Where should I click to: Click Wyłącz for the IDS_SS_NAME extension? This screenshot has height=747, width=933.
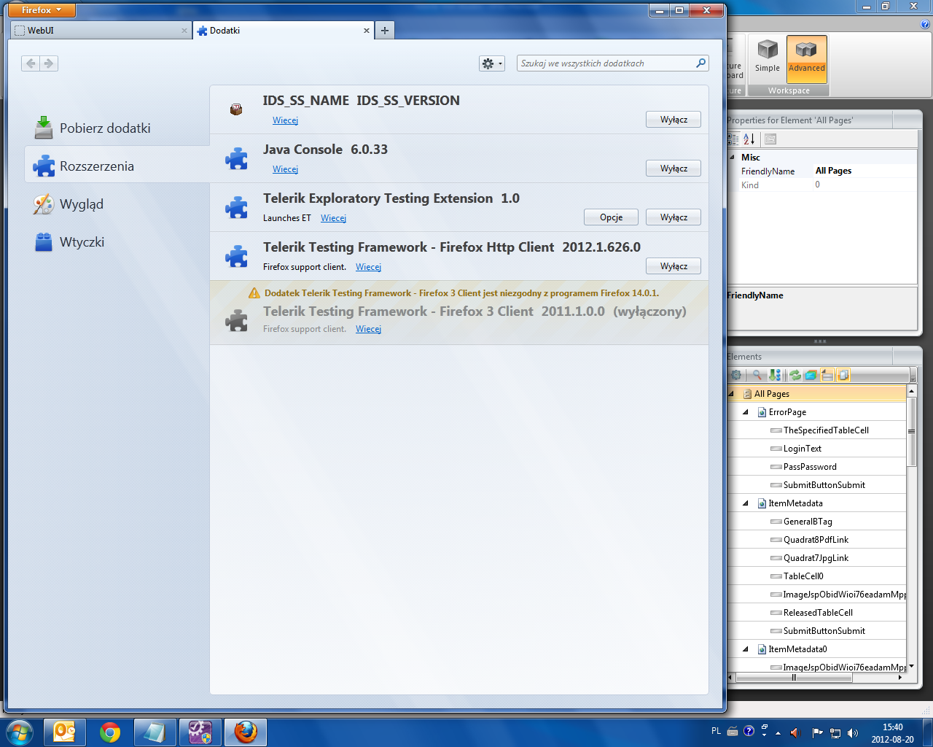click(x=674, y=120)
